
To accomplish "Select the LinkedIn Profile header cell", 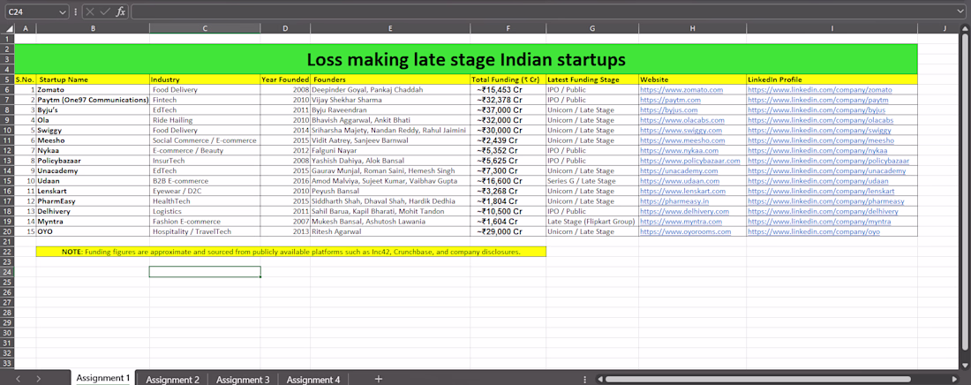I will (832, 79).
